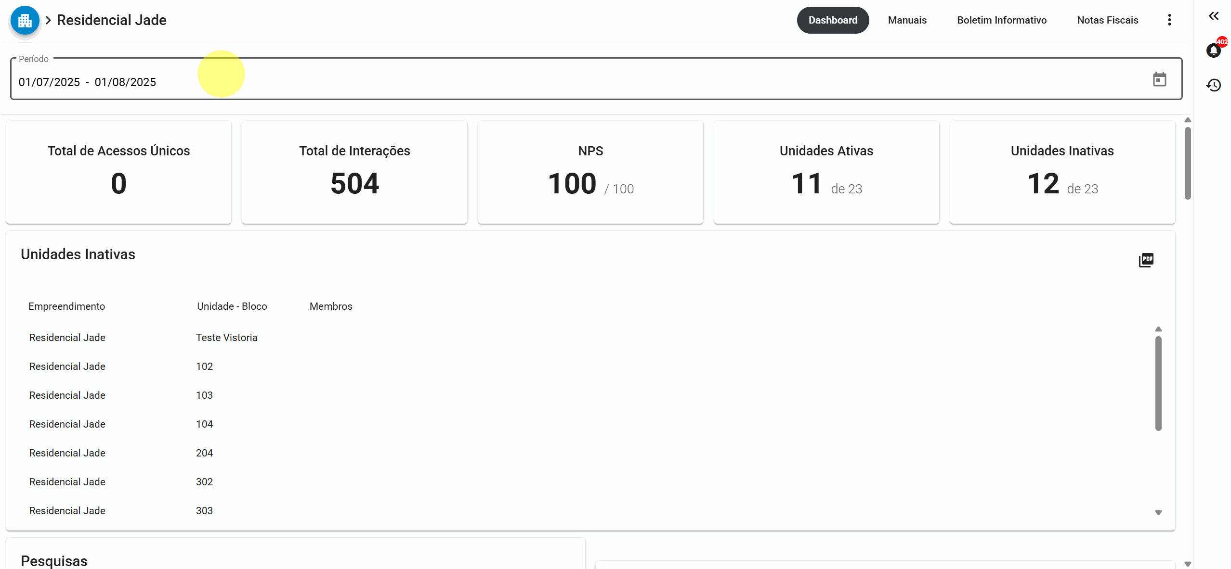Collapse side panel with double chevron
This screenshot has width=1231, height=569.
pos(1213,16)
